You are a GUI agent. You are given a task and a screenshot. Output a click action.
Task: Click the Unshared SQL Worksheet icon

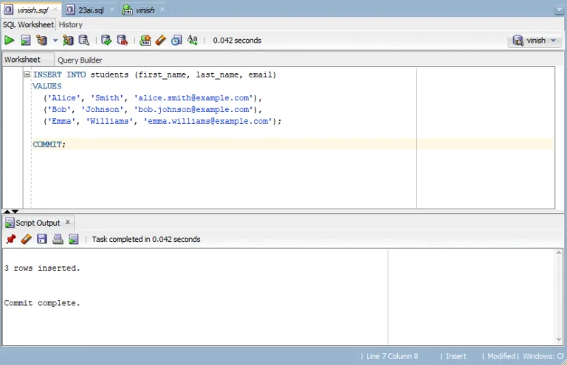point(145,40)
